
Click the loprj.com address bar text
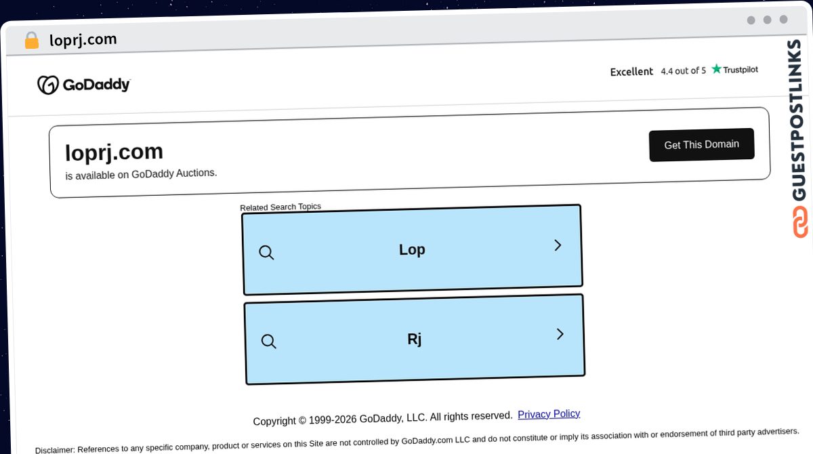[83, 40]
